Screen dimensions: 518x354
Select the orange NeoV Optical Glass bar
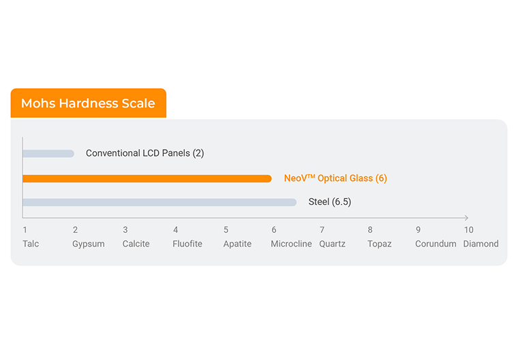(x=147, y=178)
